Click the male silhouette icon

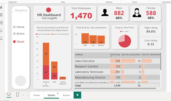(x=105, y=13)
